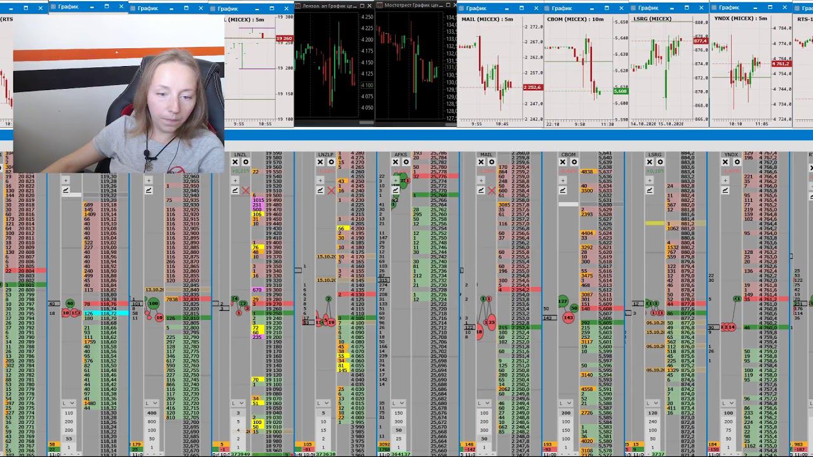Click the streamer webcam overlay
Viewport: 813px width, 457px height.
click(x=119, y=93)
